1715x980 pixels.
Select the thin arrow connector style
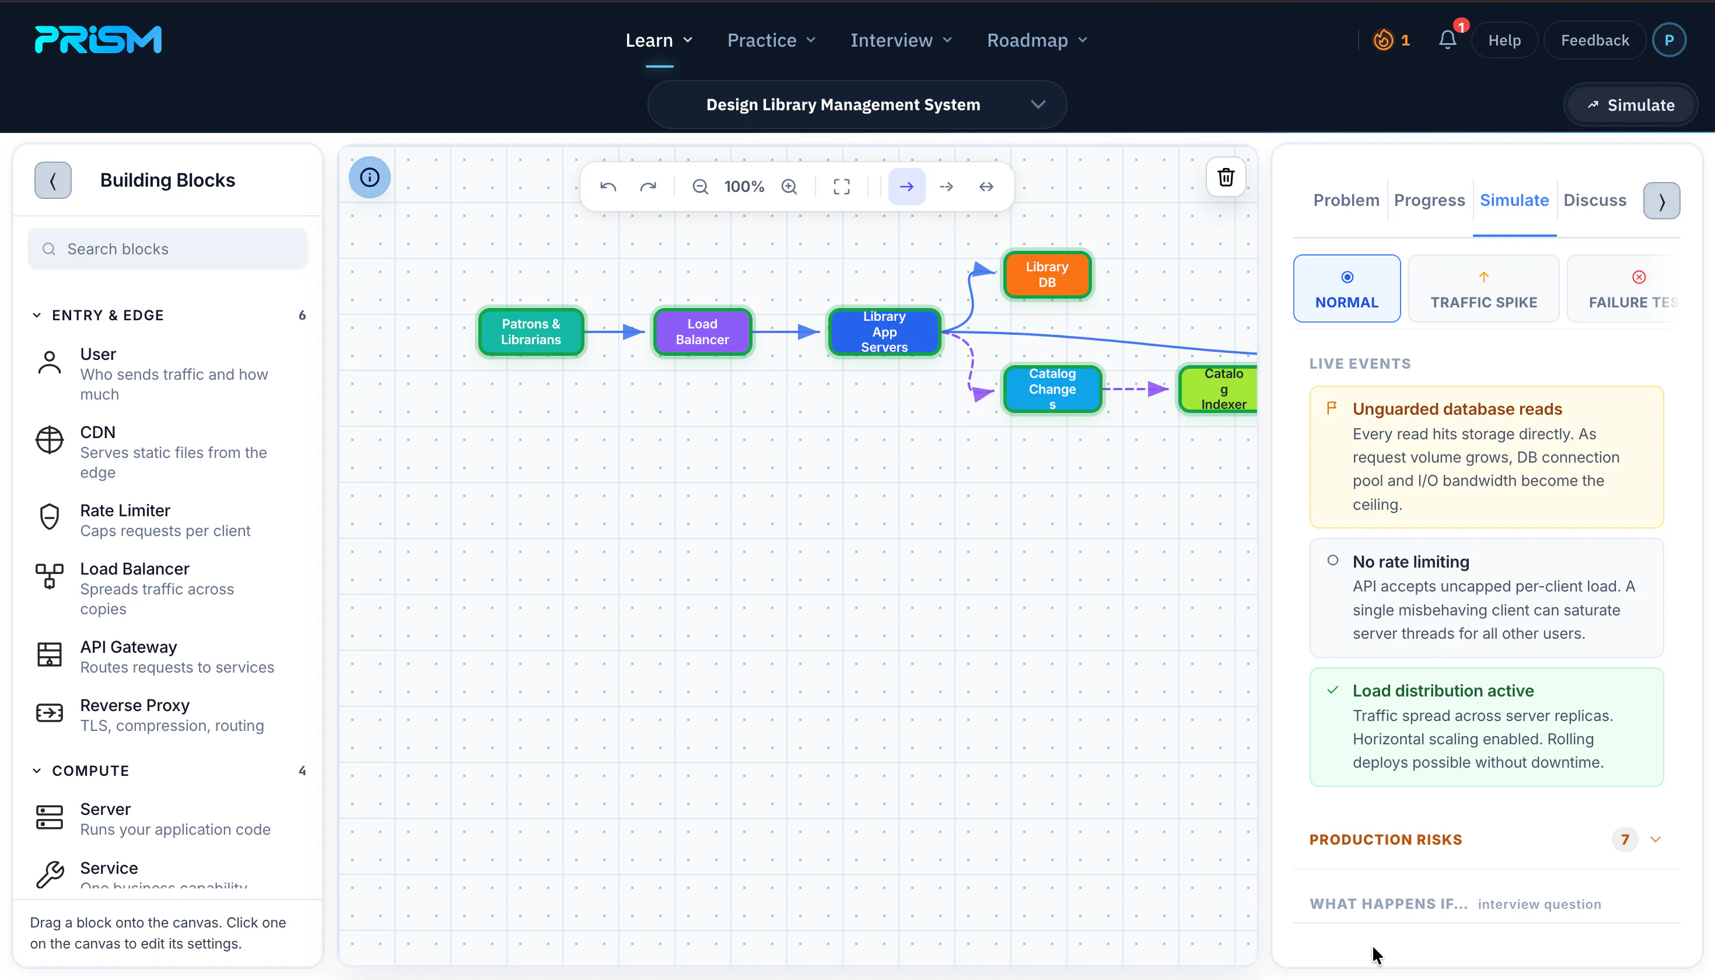(x=946, y=187)
